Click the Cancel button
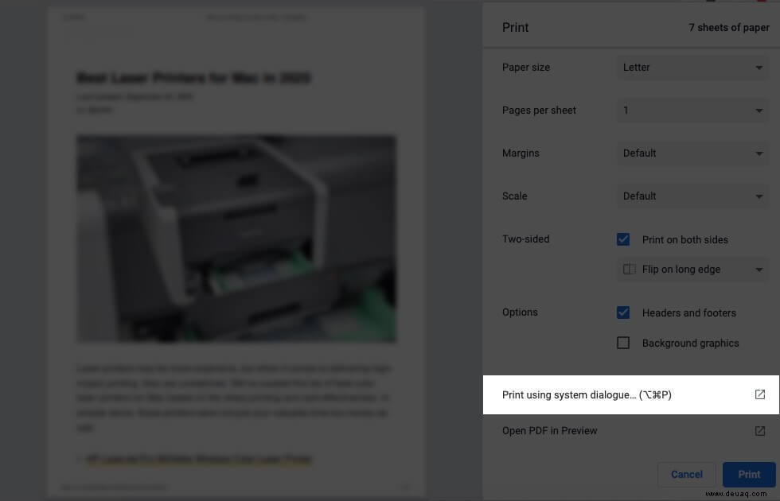 coord(686,474)
